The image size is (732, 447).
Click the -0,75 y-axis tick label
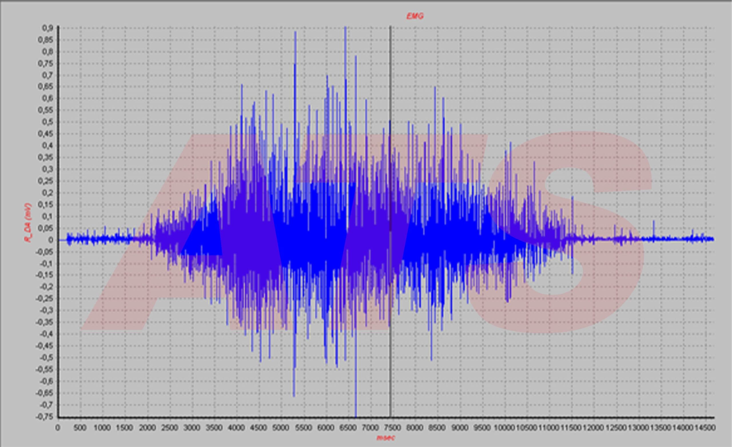click(45, 417)
